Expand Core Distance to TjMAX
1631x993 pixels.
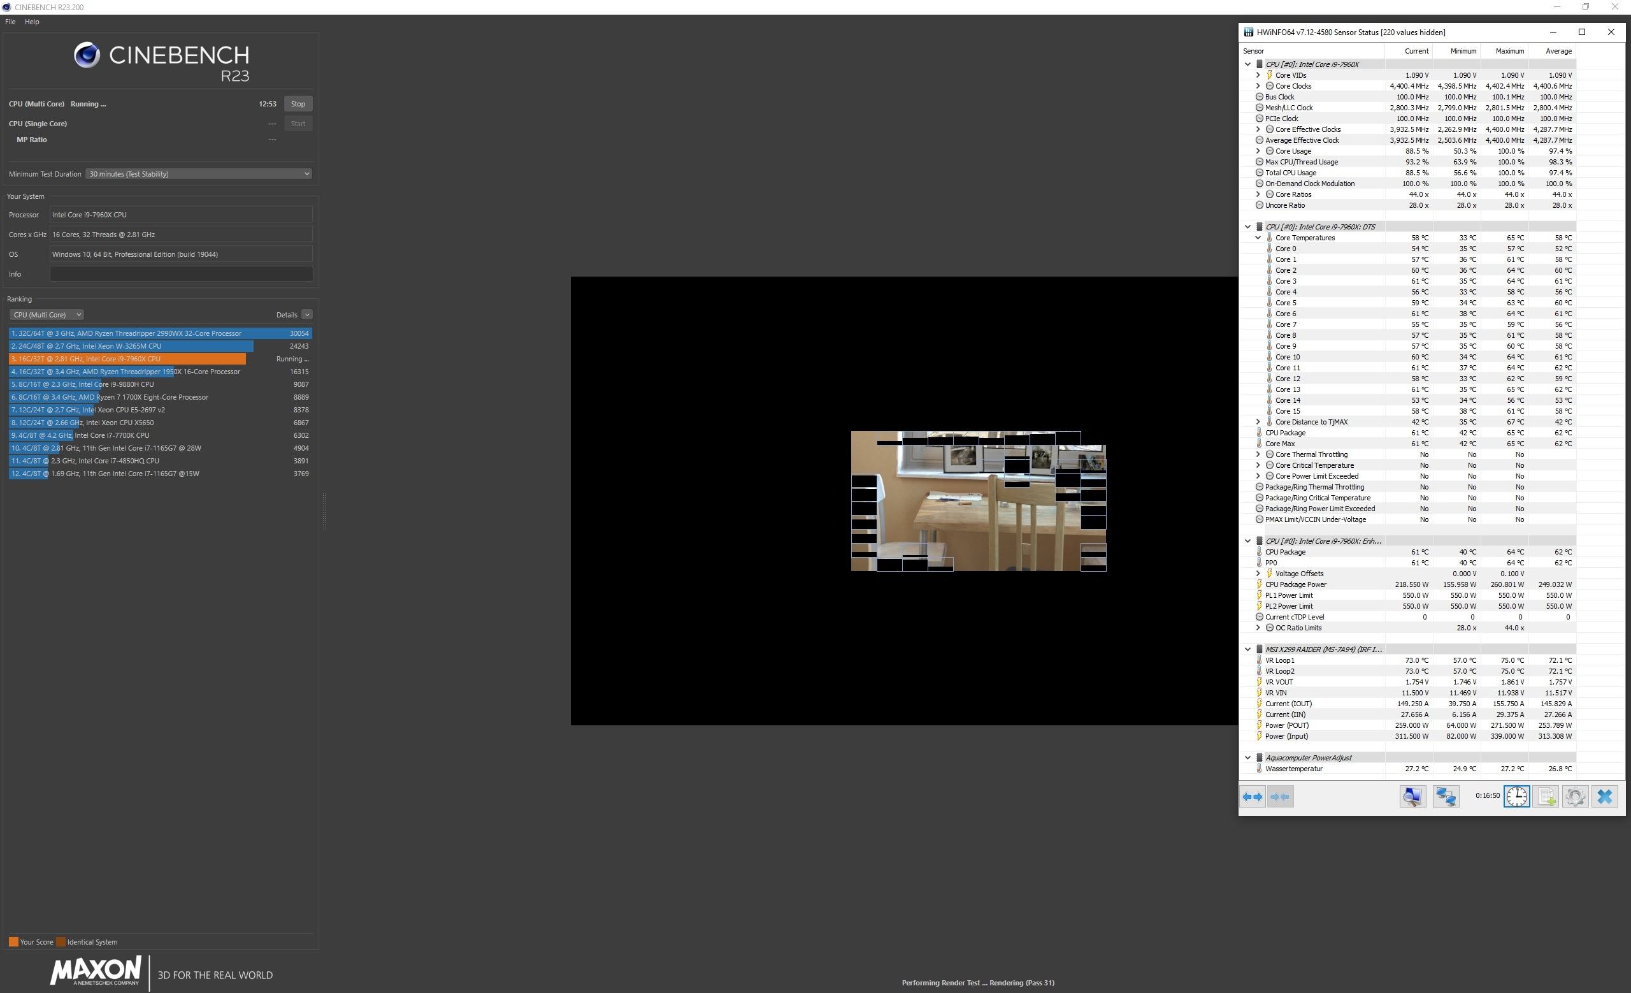coord(1258,422)
